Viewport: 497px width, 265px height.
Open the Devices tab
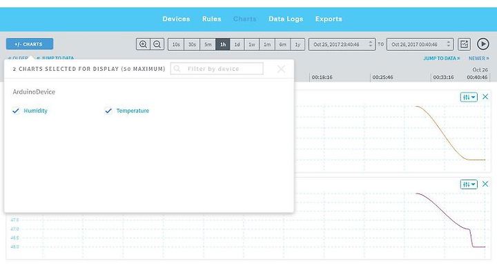point(176,19)
